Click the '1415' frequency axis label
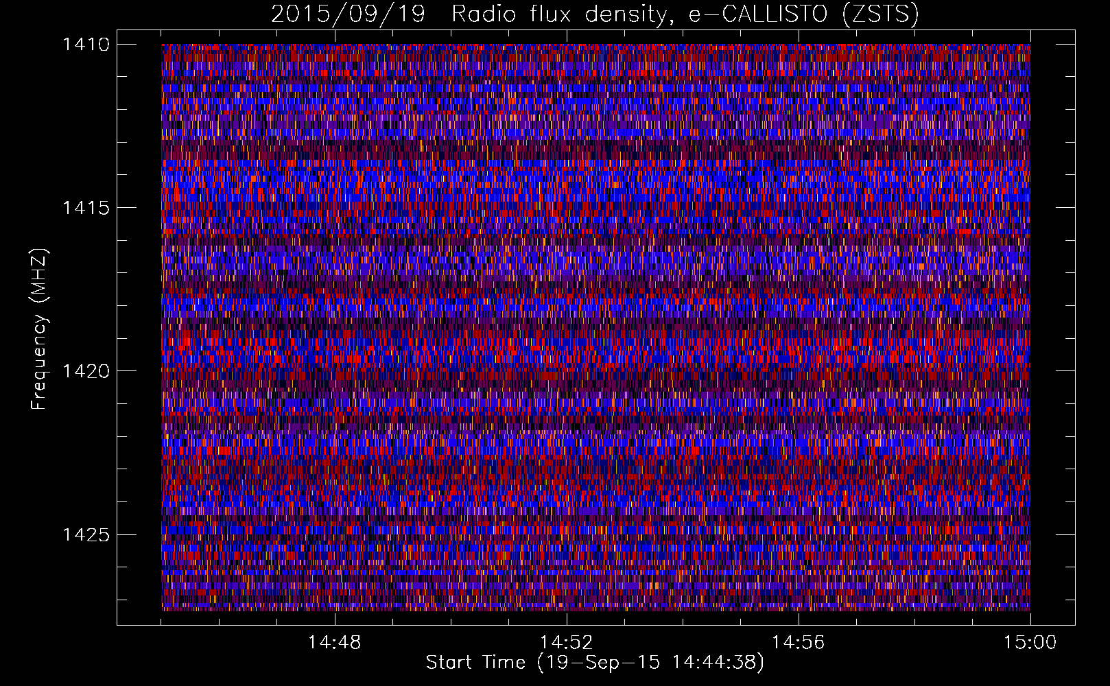 click(86, 208)
